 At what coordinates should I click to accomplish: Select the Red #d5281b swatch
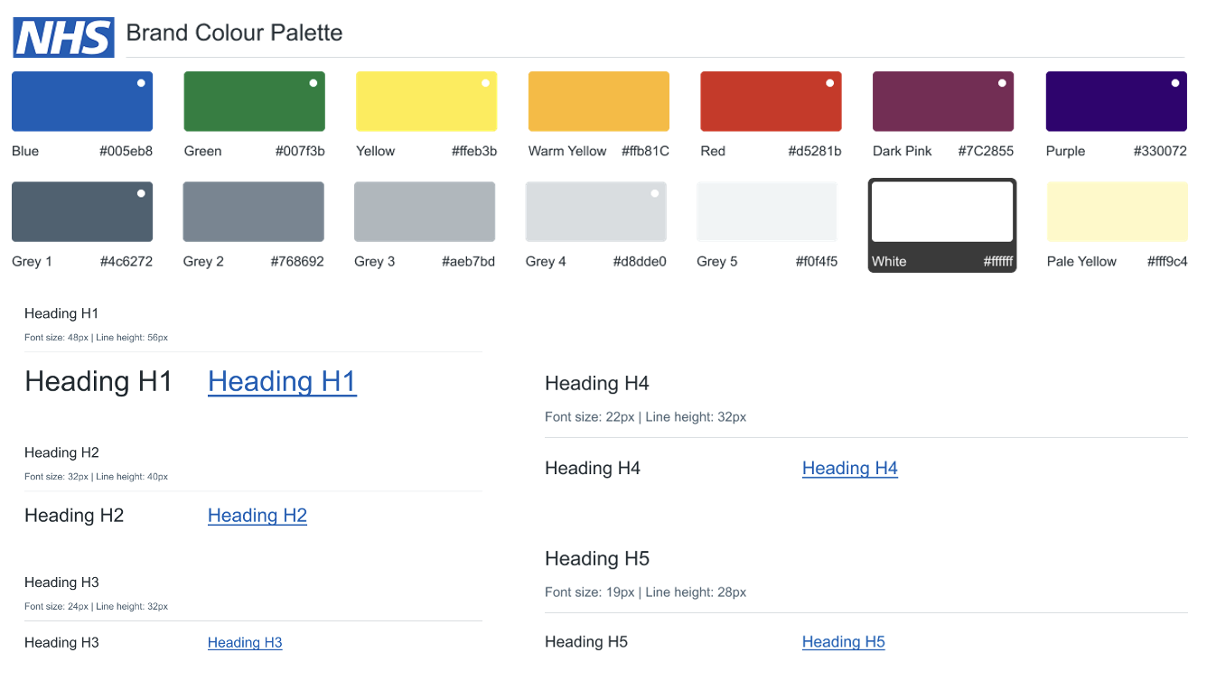771,100
